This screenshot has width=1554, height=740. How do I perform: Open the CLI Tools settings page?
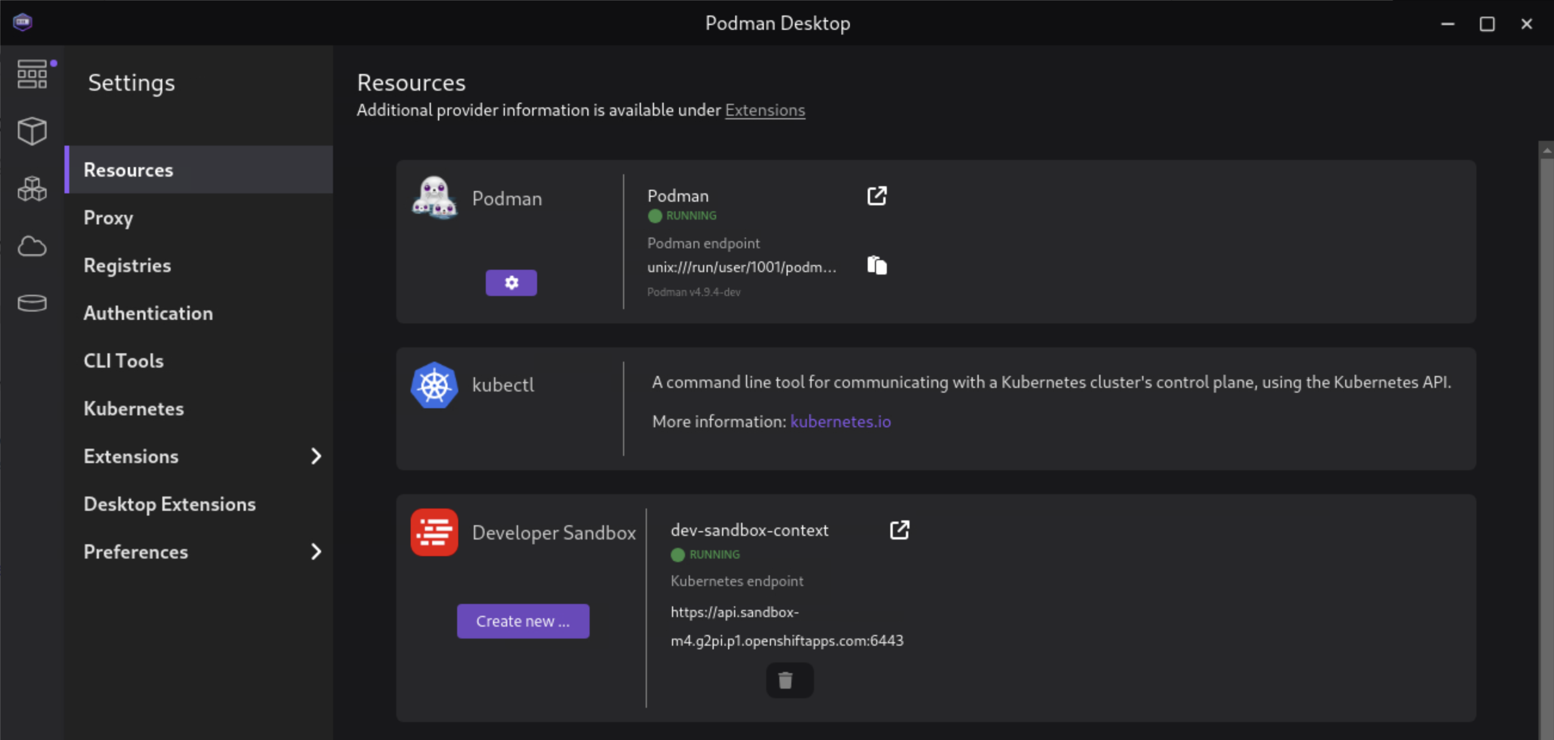pos(199,360)
